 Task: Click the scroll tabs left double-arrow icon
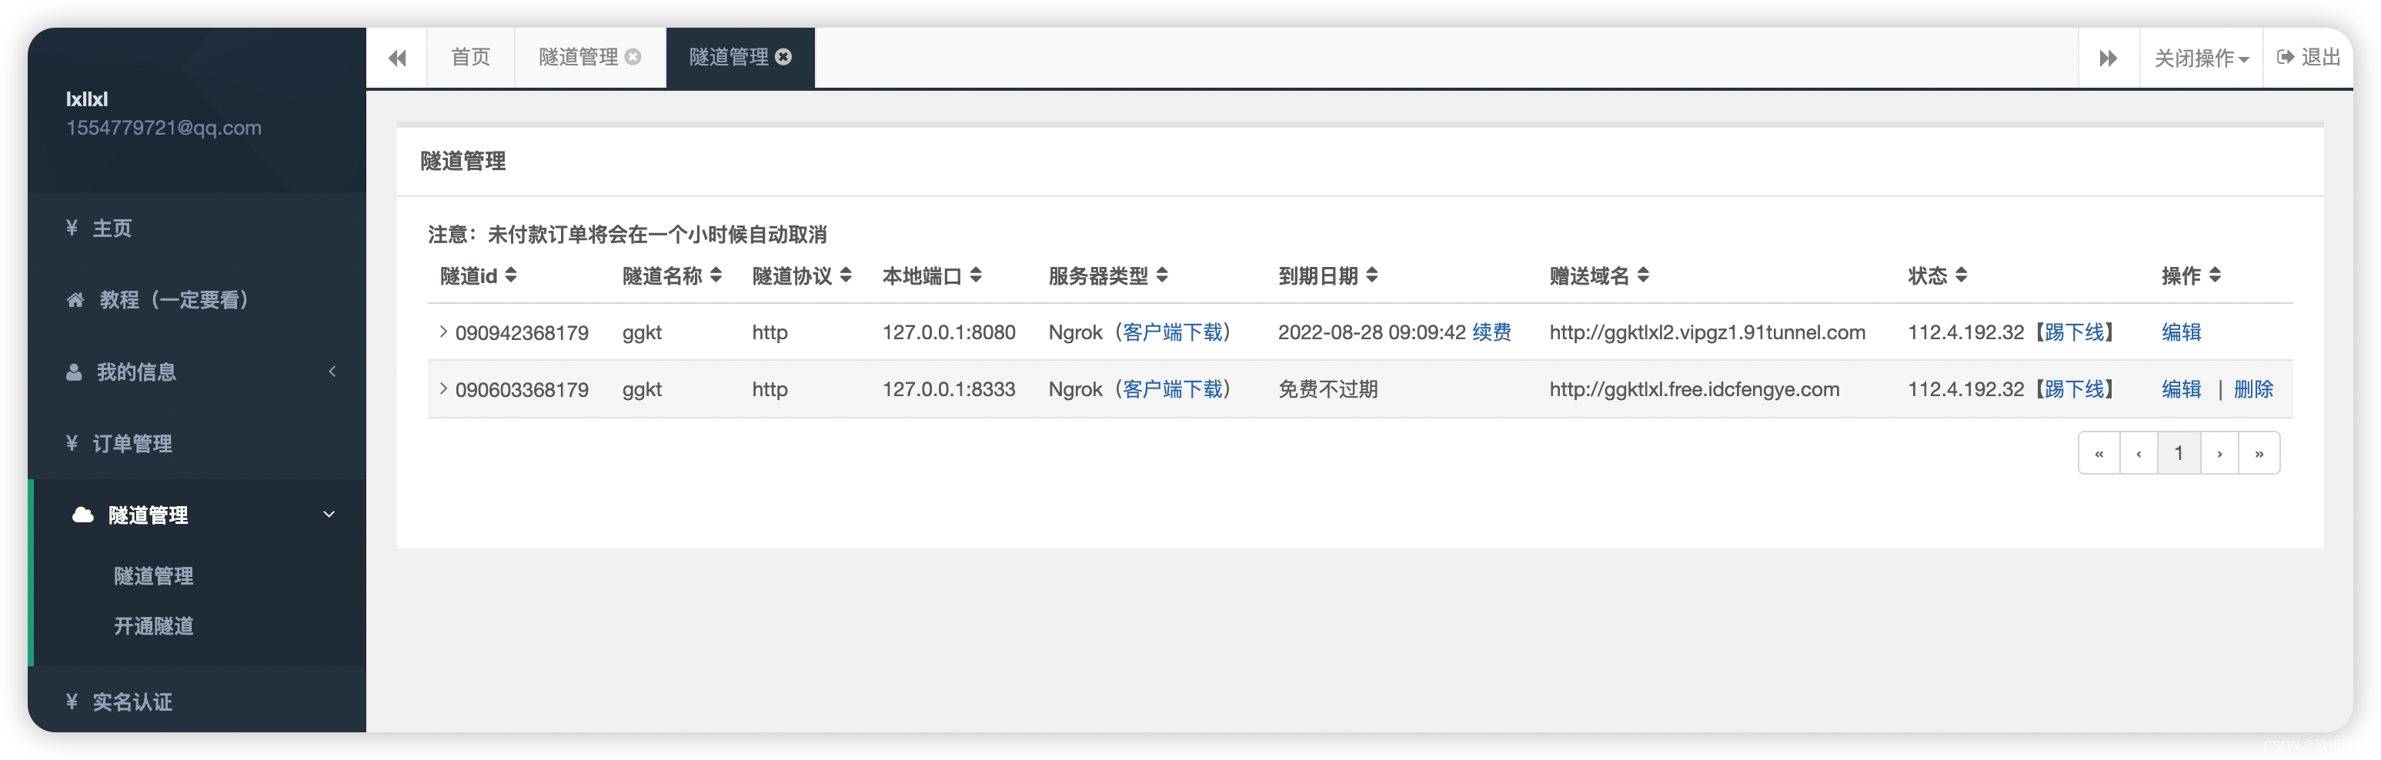[397, 58]
